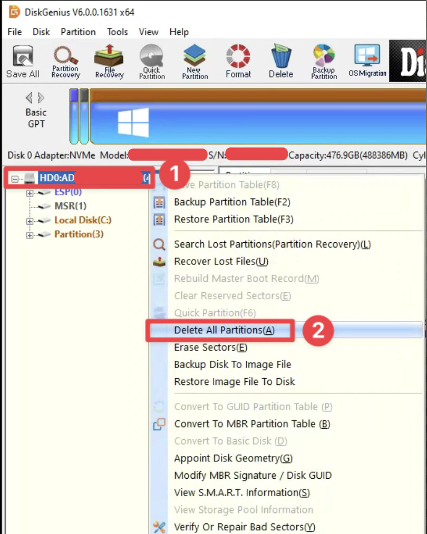Select Local Disk(C:) in the tree

tap(83, 220)
